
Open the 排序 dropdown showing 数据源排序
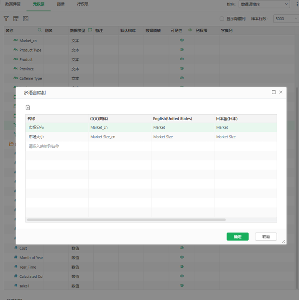[x=264, y=4]
